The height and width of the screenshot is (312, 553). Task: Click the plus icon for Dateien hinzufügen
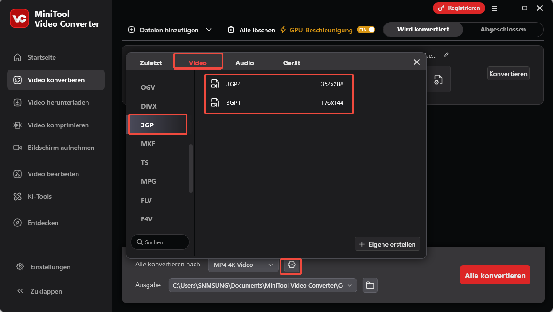pos(132,30)
